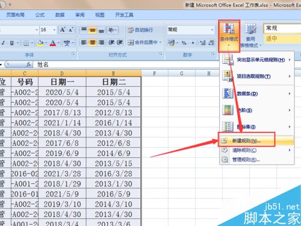Decrease the cell indent
Image resolution: width=301 pixels, height=226 pixels.
pyautogui.click(x=111, y=43)
